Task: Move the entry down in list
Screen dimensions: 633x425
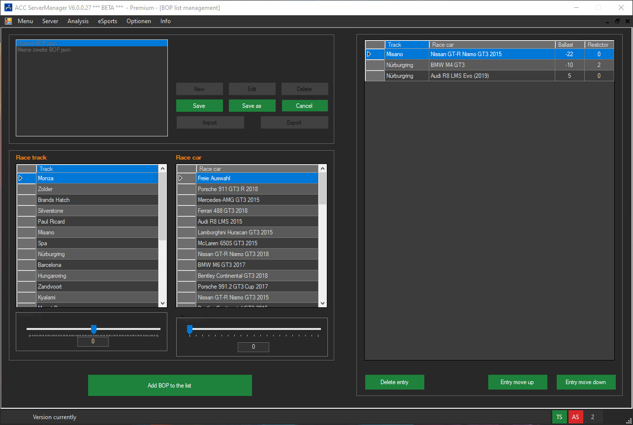Action: tap(585, 382)
